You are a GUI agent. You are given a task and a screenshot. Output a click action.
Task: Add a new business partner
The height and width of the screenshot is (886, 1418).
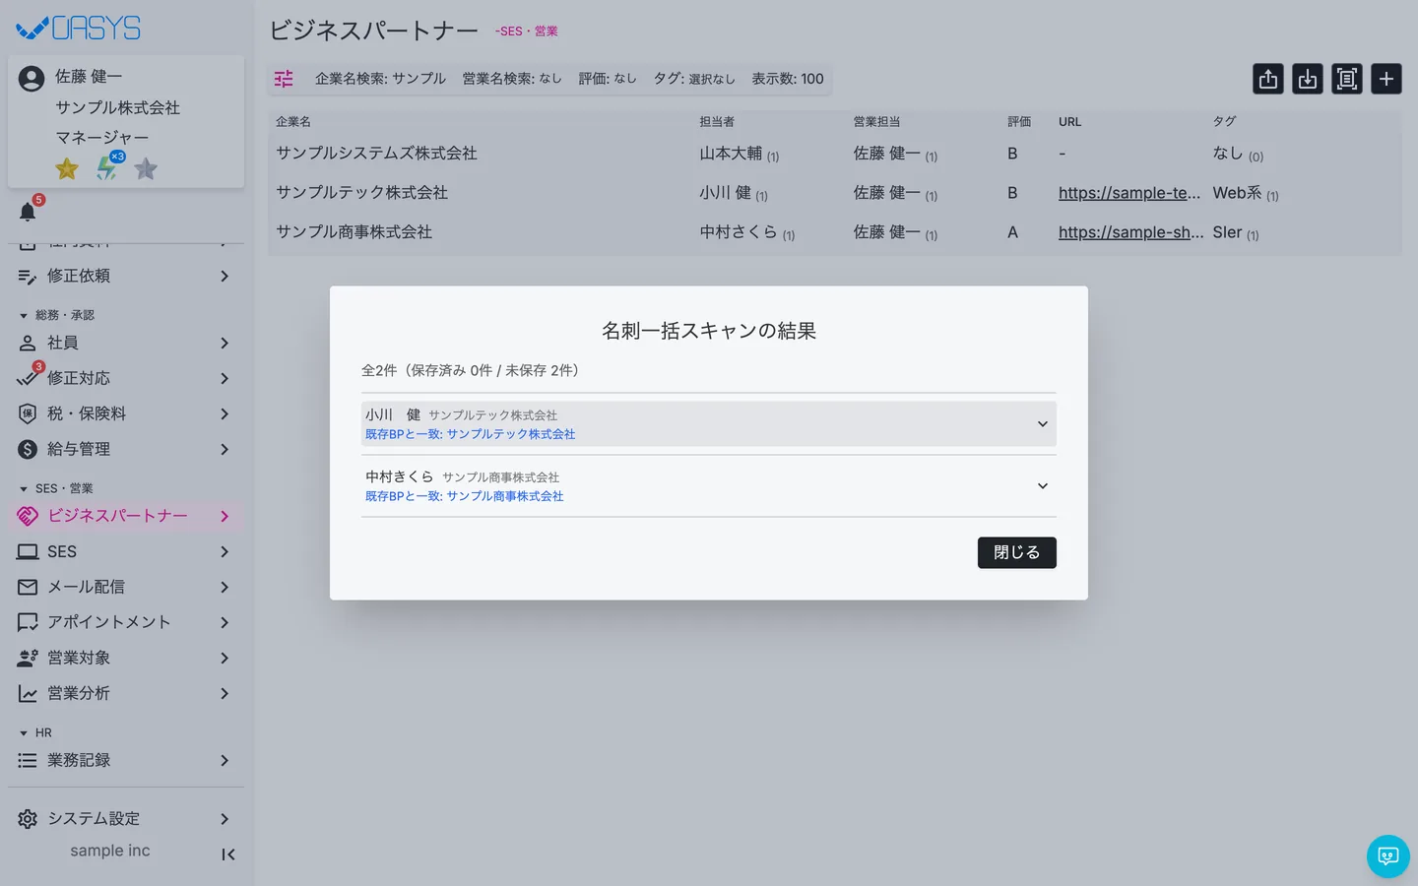tap(1386, 79)
